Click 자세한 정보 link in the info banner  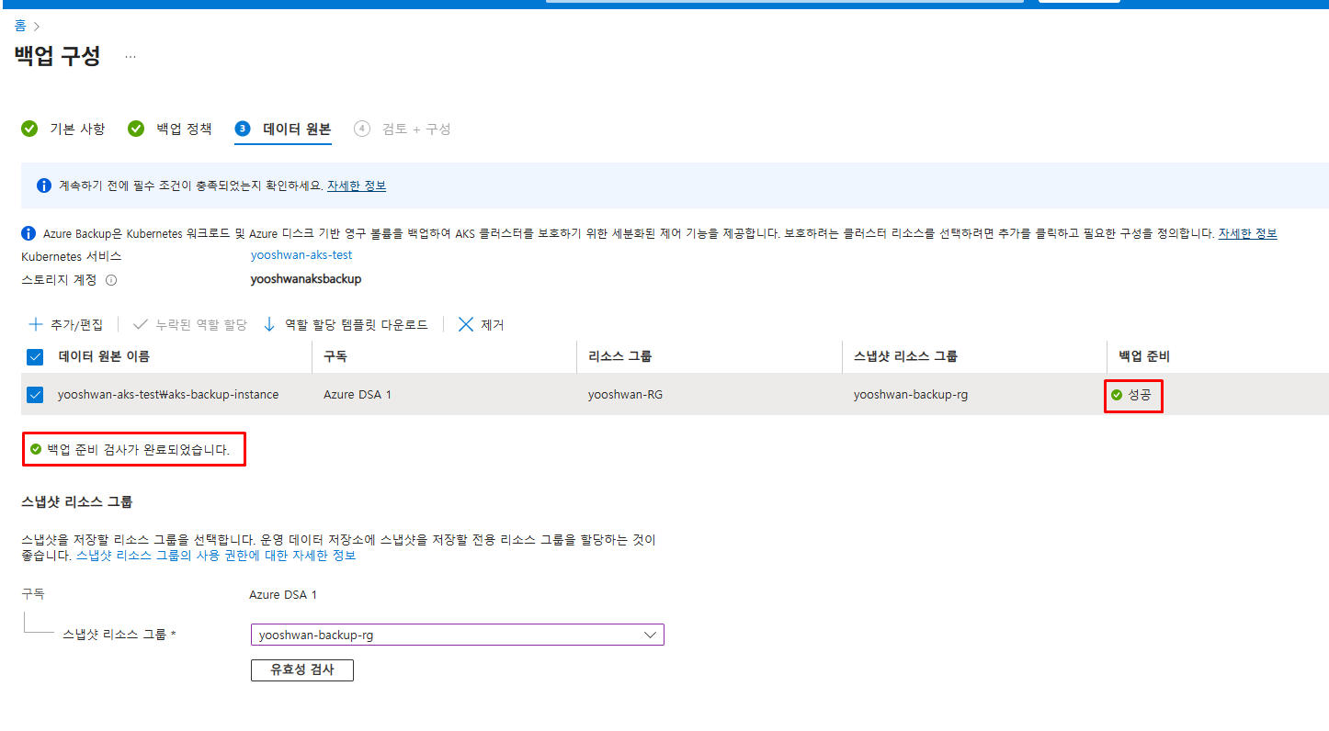[357, 186]
